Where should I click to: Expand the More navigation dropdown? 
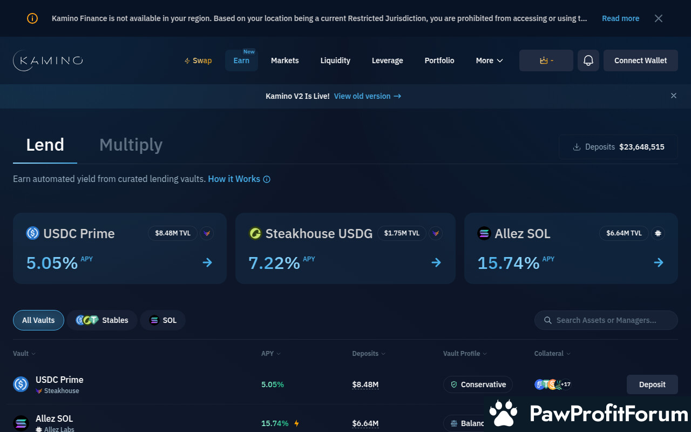click(x=489, y=60)
